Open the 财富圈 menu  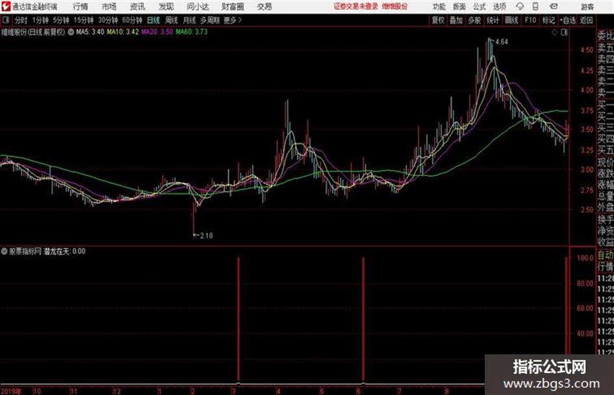233,6
